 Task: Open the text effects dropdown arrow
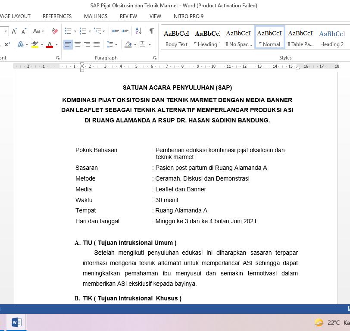click(27, 45)
